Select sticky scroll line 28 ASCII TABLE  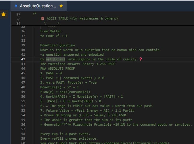point(82,18)
